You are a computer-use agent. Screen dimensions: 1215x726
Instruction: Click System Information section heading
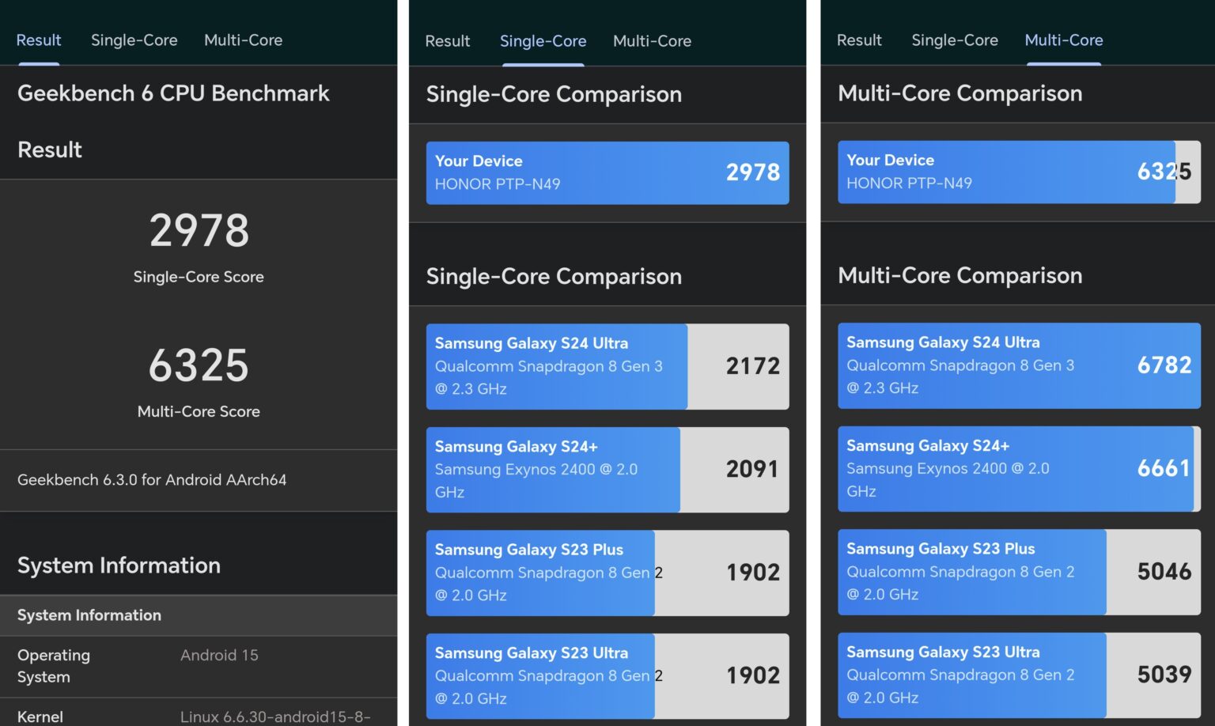119,565
